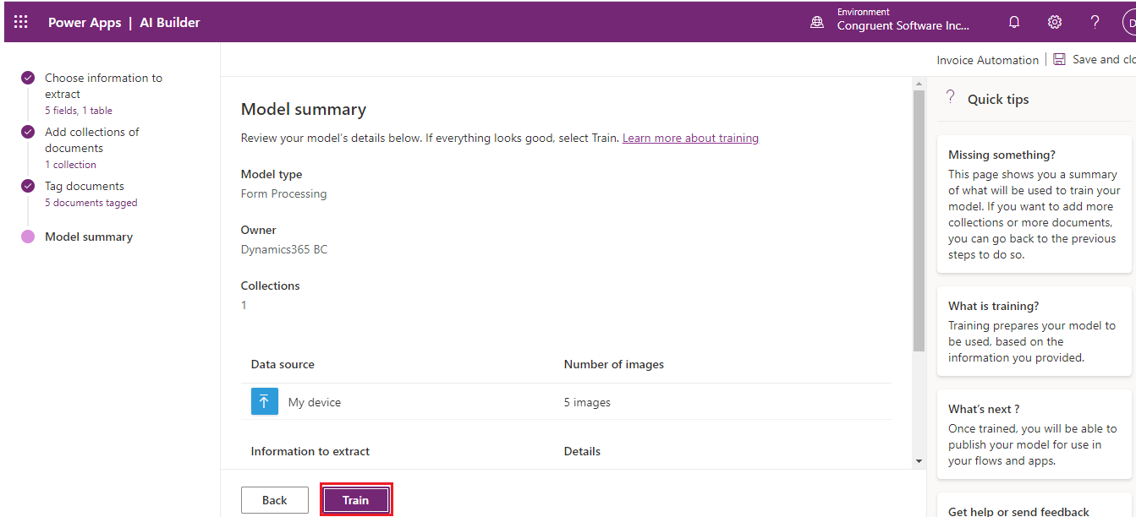Click the Power Apps title

[85, 23]
